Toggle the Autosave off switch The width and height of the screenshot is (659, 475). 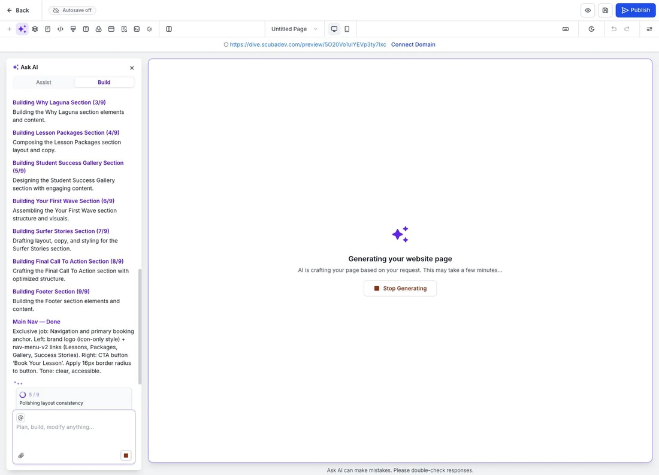coord(72,10)
